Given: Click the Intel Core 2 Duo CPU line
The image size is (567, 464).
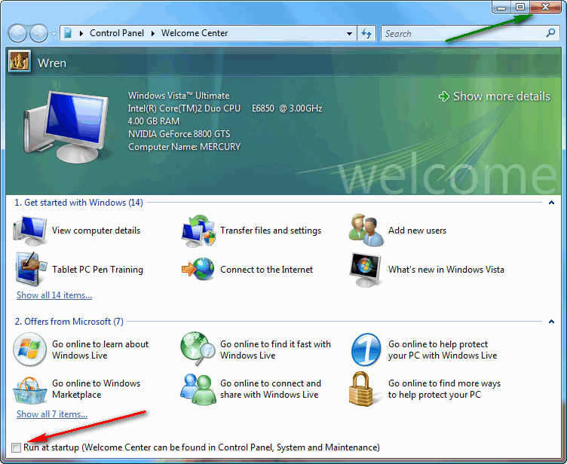Looking at the screenshot, I should pyautogui.click(x=225, y=108).
